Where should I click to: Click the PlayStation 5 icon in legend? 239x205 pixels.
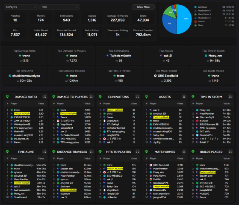pos(195,11)
